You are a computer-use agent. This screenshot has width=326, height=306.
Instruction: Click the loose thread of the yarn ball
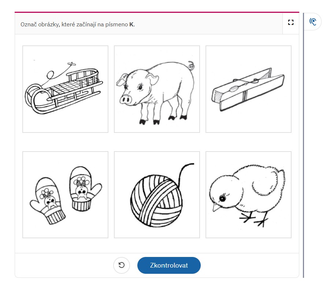point(185,172)
